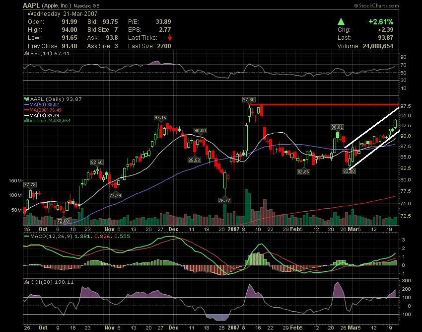Viewport: 422px width, 332px height.
Task: Click the 77.79 low price label
Action: (x=115, y=196)
